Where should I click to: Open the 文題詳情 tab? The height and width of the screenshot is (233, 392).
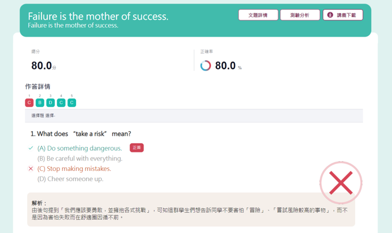click(x=258, y=15)
